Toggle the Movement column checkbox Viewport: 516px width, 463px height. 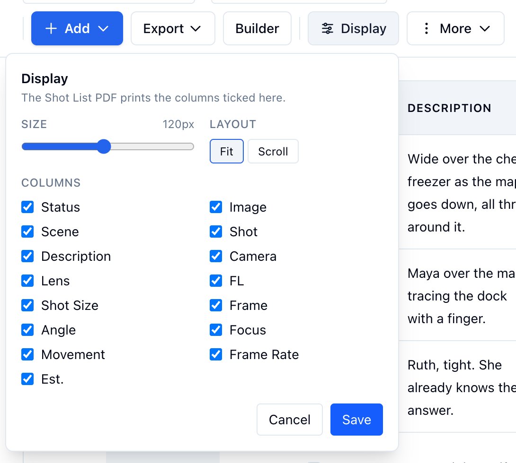pos(27,355)
